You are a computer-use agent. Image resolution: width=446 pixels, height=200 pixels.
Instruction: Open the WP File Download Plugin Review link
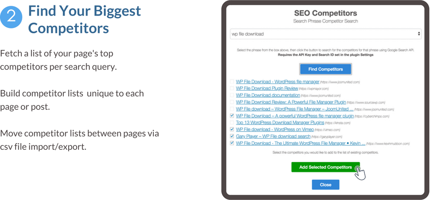(x=267, y=88)
